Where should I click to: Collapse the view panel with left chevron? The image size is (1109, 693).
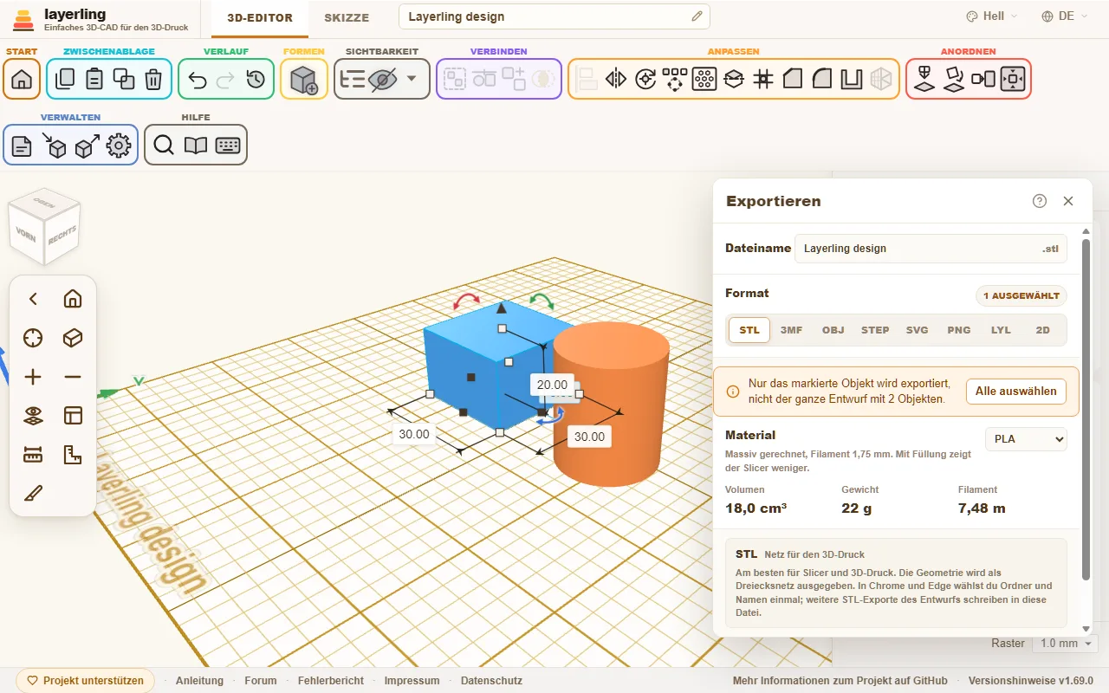tap(33, 299)
